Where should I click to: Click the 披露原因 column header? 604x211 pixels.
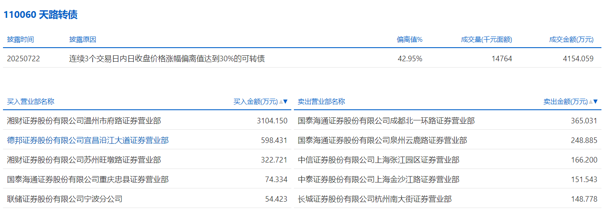tap(83, 40)
